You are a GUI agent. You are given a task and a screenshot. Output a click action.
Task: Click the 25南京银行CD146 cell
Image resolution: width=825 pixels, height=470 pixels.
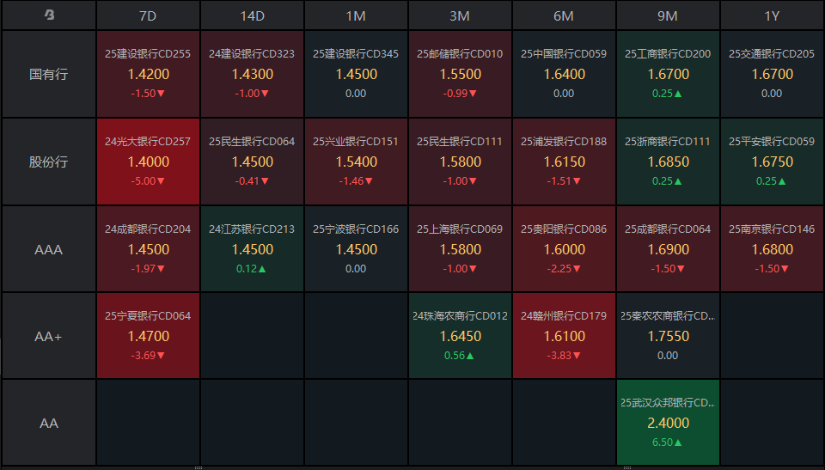[772, 249]
